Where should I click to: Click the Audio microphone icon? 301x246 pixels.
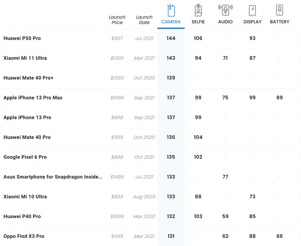(x=225, y=10)
